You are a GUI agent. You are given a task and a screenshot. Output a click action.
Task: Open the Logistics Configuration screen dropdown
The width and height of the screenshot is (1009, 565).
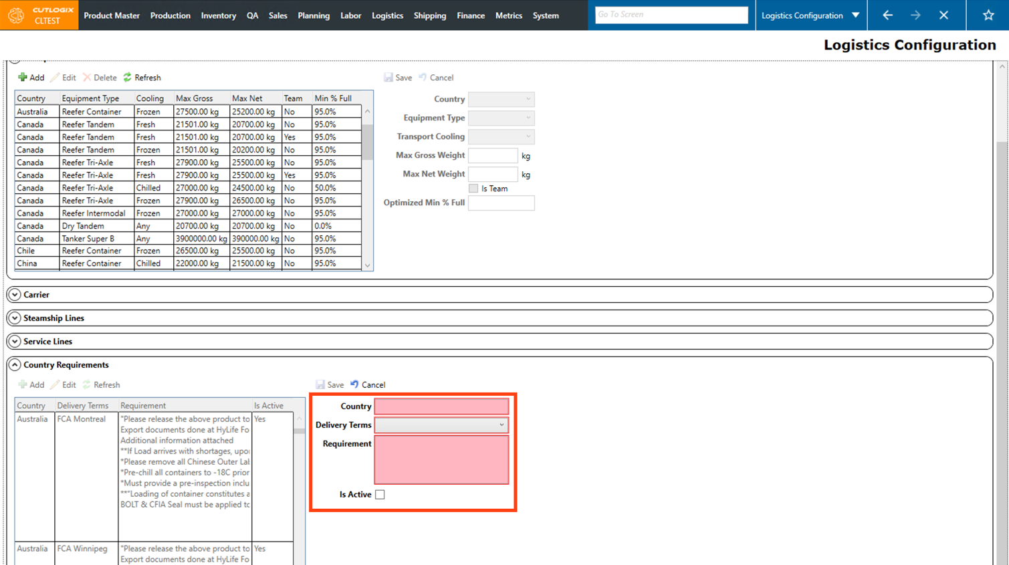tap(855, 15)
